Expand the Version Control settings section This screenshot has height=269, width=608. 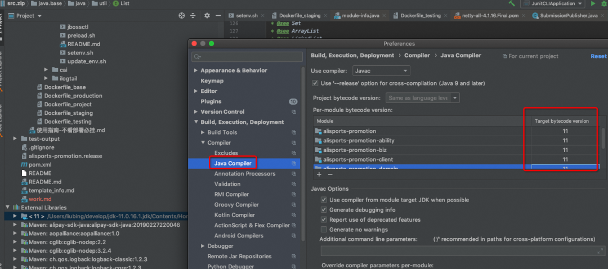click(x=196, y=111)
